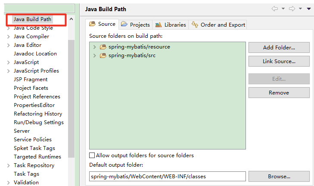Click the back navigation arrow icon

pyautogui.click(x=275, y=9)
